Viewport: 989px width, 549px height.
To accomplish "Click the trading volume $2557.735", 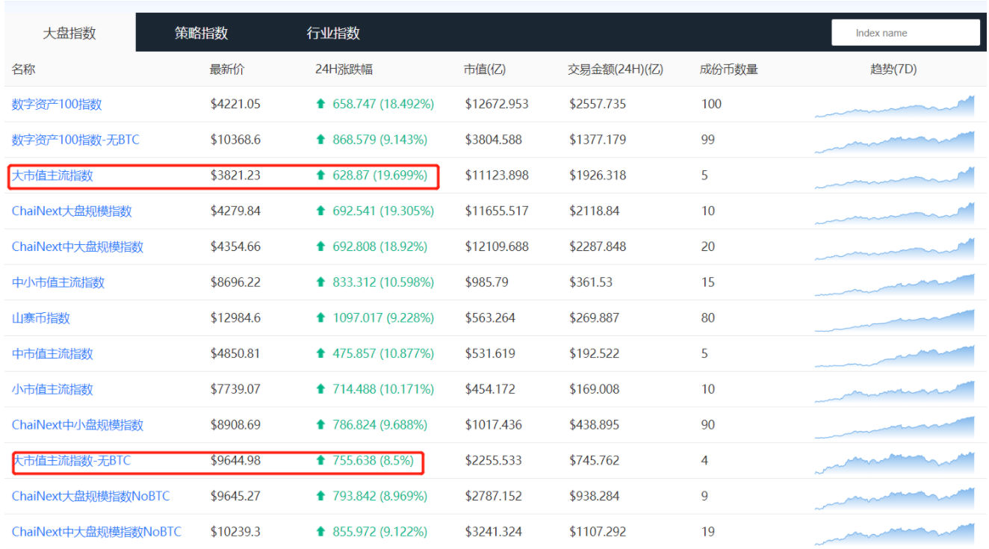I will 598,105.
